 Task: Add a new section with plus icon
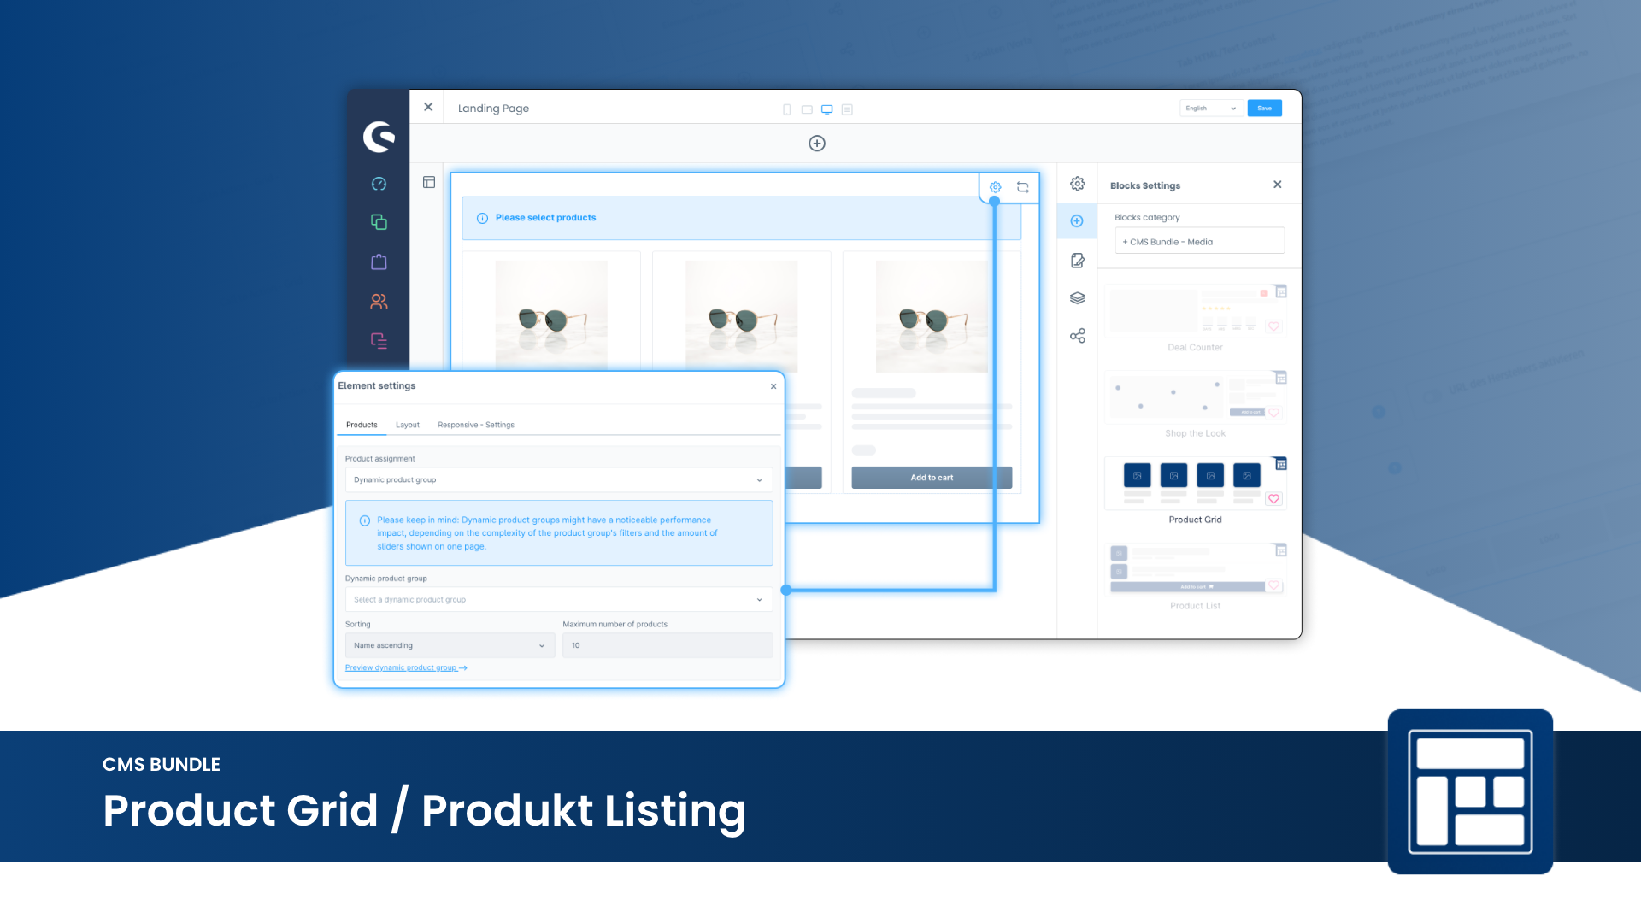tap(817, 144)
